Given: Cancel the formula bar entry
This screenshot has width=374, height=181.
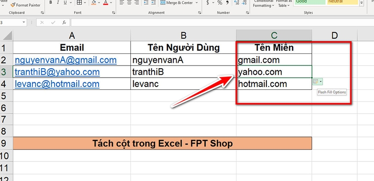Looking at the screenshot, I should click(42, 22).
